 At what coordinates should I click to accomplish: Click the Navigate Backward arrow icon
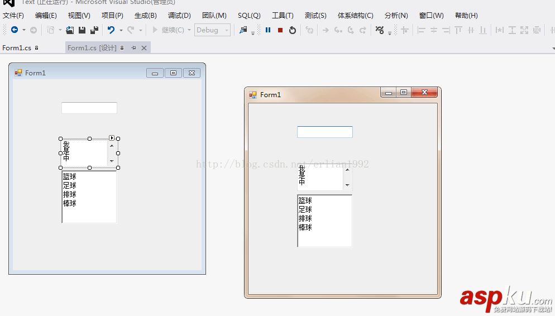click(15, 30)
